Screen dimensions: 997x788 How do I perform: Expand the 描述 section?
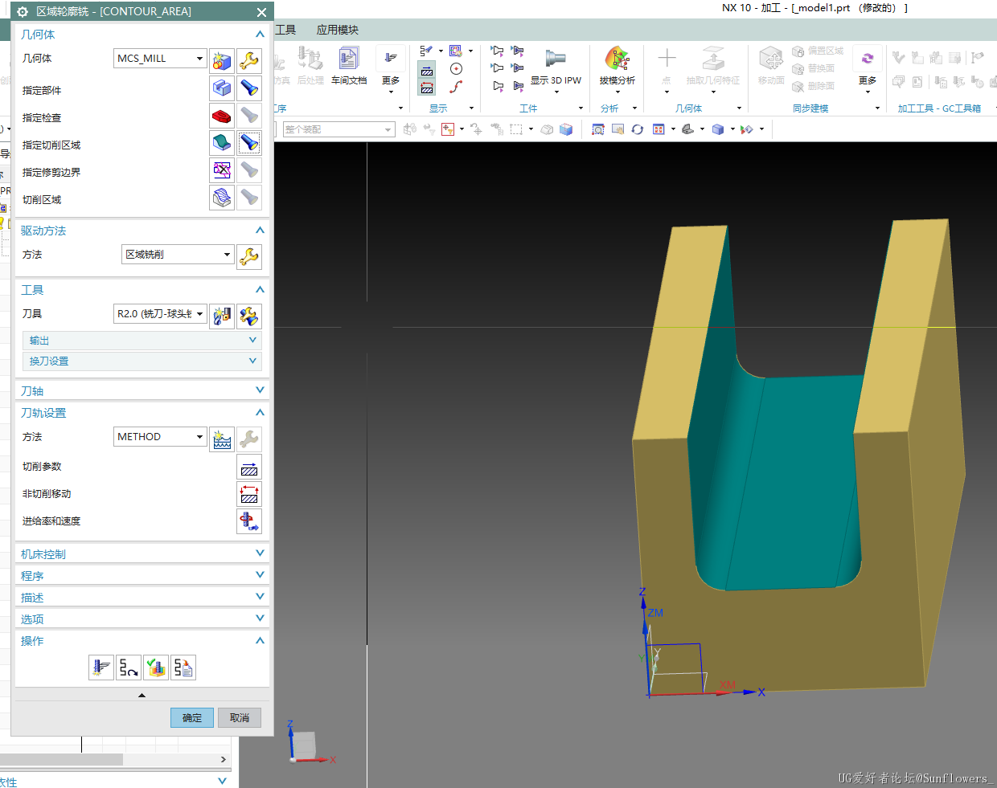142,598
